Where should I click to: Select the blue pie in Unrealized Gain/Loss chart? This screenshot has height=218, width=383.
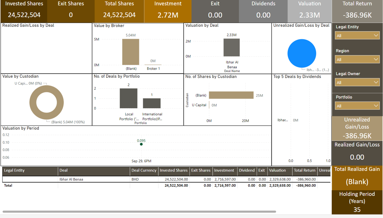pos(302,53)
